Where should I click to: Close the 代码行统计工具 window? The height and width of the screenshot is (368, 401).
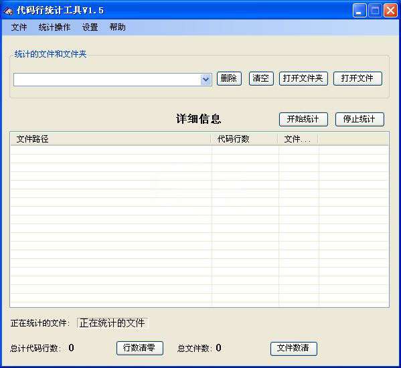click(390, 11)
